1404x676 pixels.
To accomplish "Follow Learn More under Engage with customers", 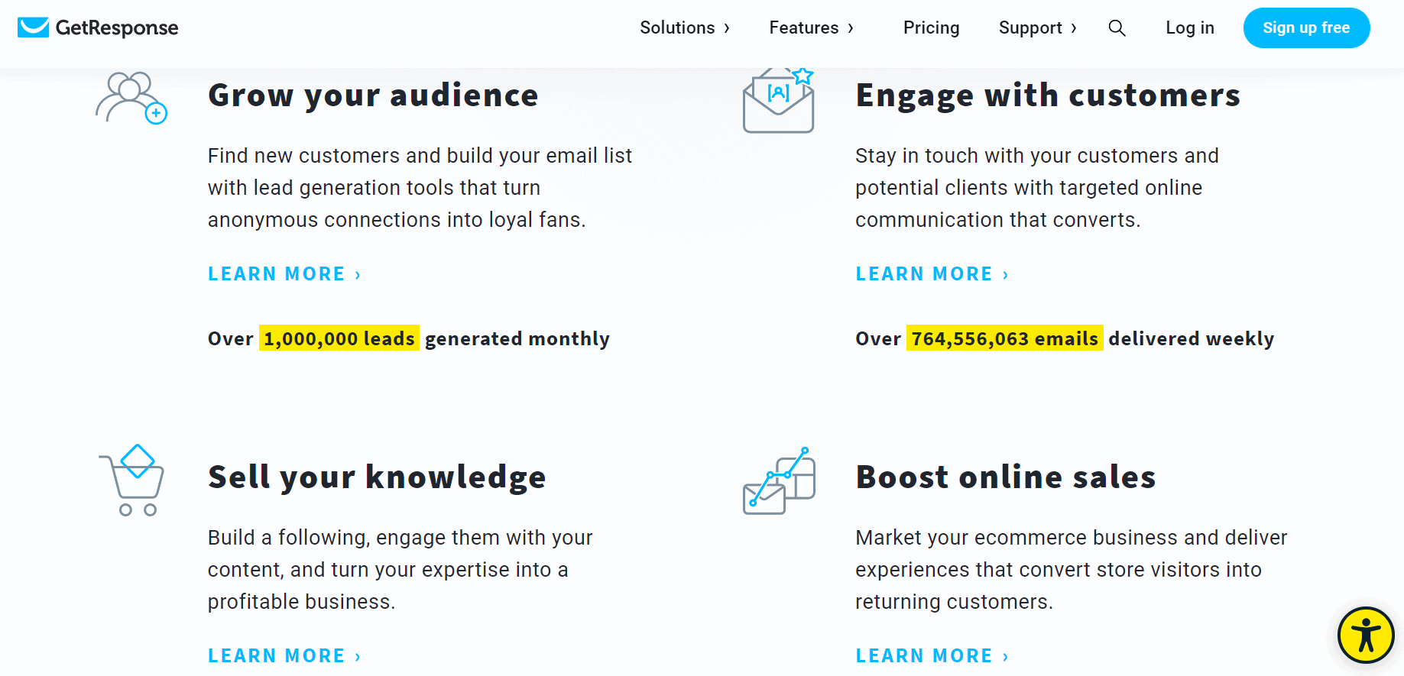I will point(932,273).
